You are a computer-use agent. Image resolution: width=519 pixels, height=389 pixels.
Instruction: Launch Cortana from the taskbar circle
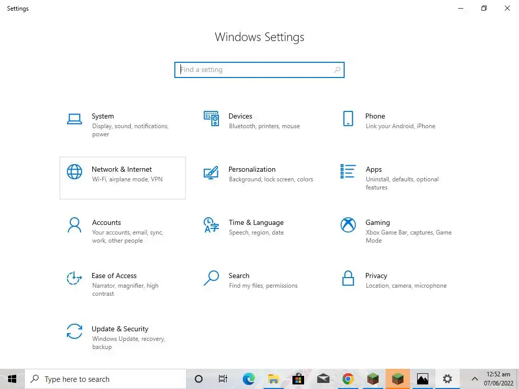pos(199,379)
